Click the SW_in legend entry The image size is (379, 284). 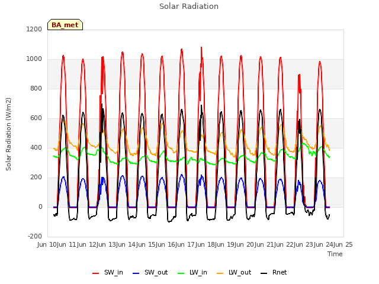pos(108,272)
